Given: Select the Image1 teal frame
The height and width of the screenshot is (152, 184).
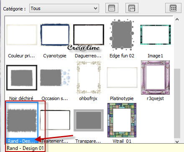Looking at the screenshot, I should [x=156, y=35].
